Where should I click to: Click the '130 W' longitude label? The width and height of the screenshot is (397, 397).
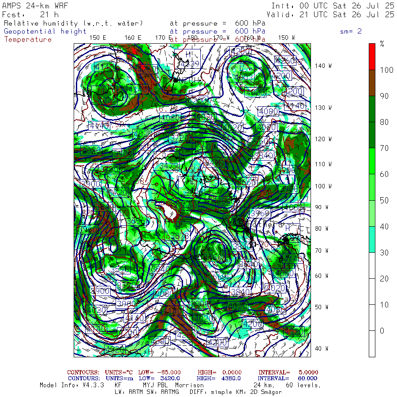click(323, 108)
